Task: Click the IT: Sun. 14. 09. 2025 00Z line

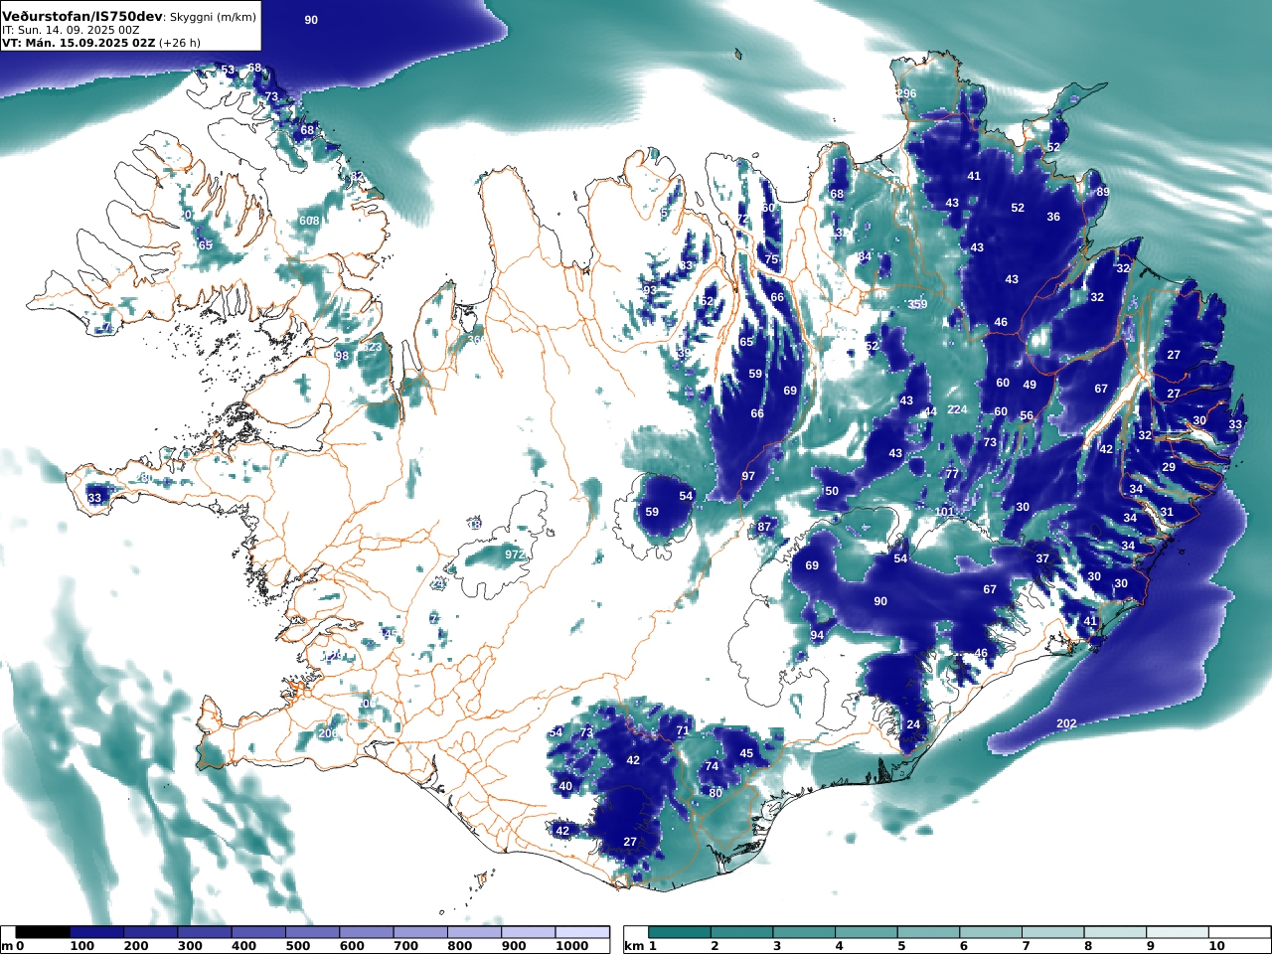Action: pyautogui.click(x=71, y=30)
